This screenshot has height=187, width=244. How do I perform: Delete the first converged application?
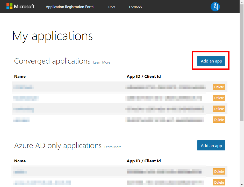219,87
